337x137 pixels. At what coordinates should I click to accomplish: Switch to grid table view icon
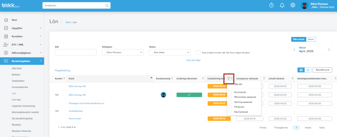301,70
